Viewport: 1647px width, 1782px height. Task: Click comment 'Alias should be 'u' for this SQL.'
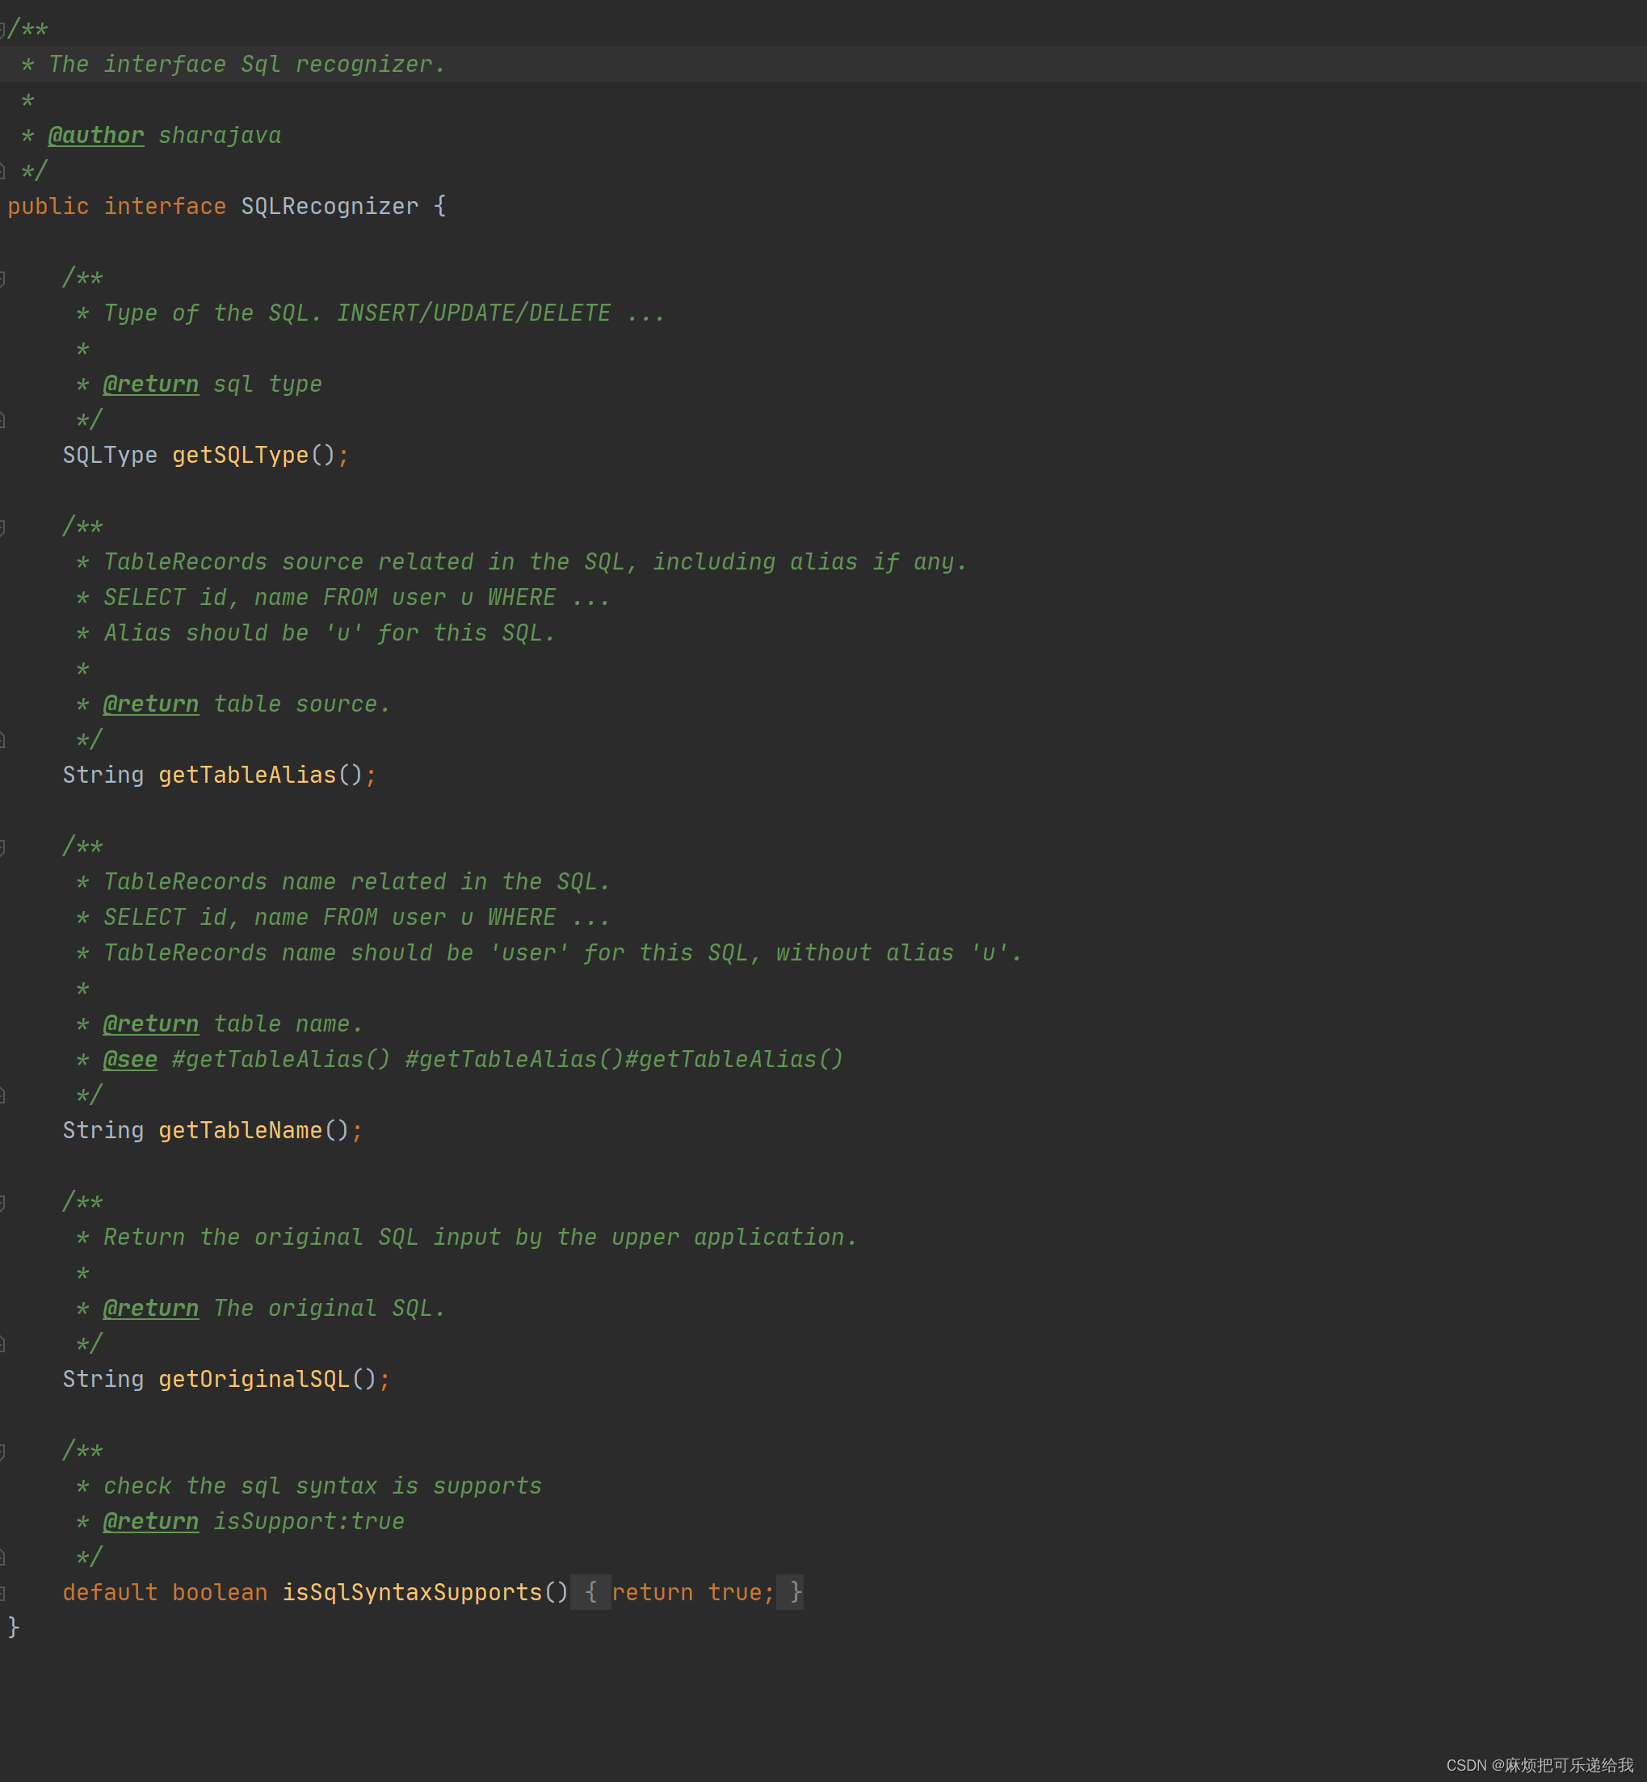[330, 633]
